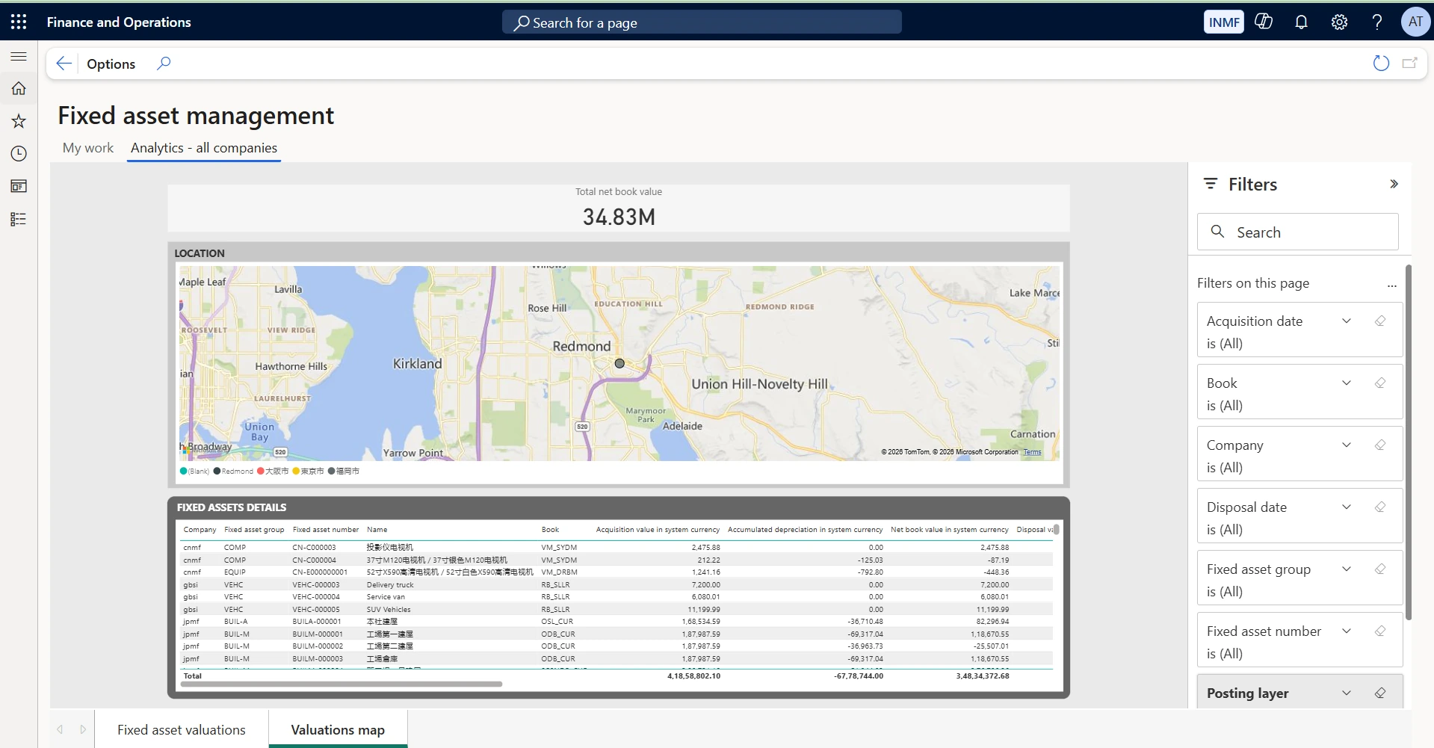Collapse the Filters pane
Screen dimensions: 1434x748
coord(1394,185)
